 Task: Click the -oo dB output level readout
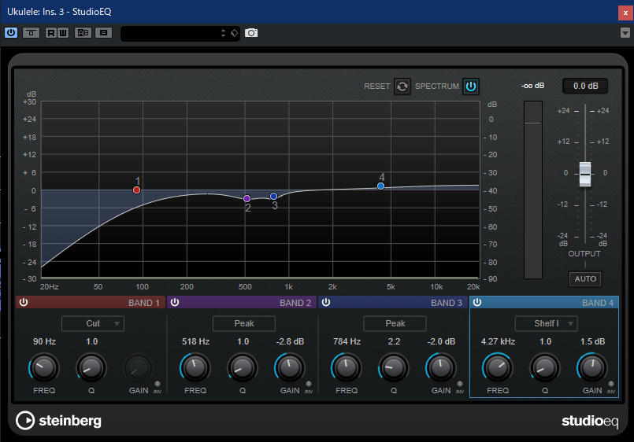tap(532, 86)
